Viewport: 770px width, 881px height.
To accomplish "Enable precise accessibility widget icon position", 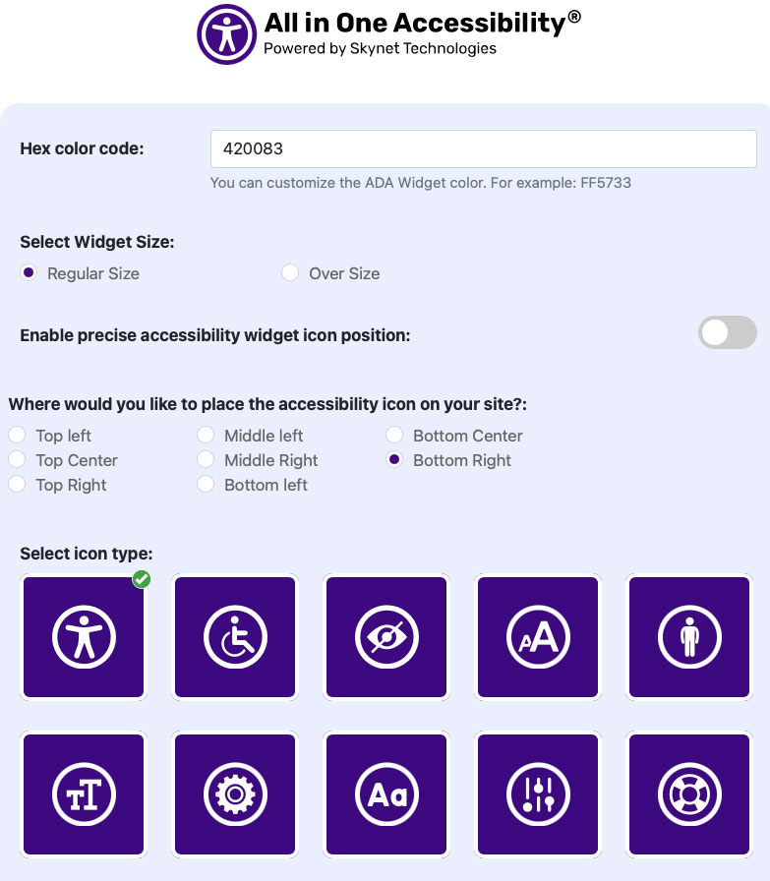I will 727,332.
